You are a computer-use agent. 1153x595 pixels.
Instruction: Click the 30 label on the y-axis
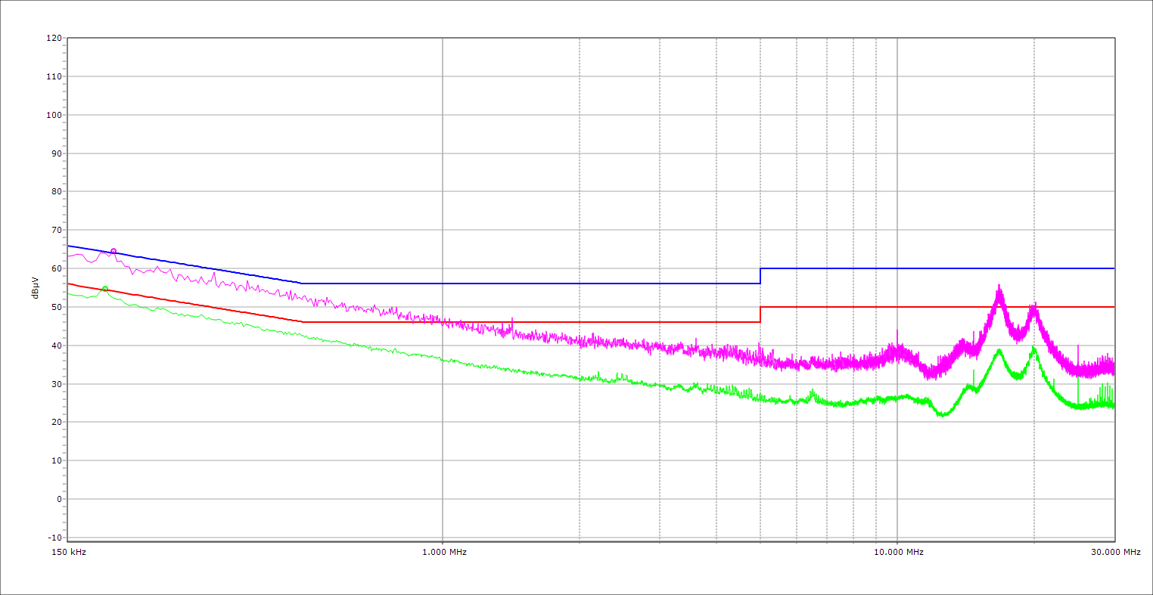coord(56,384)
